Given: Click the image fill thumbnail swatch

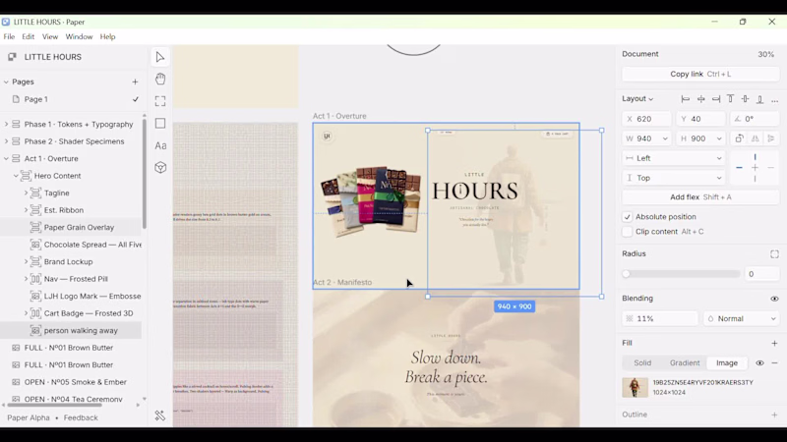Looking at the screenshot, I should tap(635, 387).
